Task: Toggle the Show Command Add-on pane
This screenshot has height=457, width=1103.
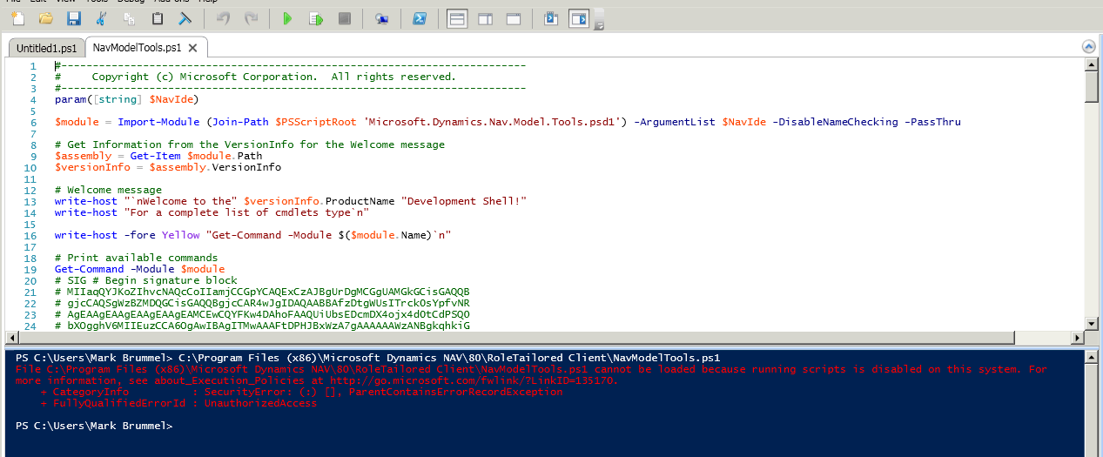Action: [x=579, y=18]
